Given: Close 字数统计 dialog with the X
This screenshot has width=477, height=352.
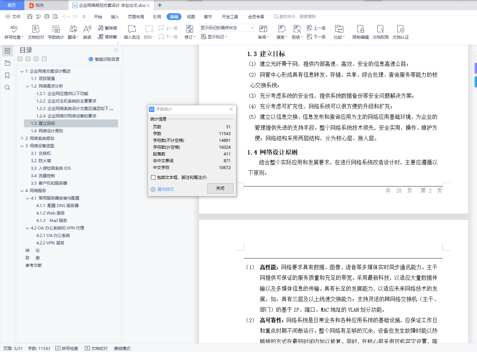Looking at the screenshot, I should (231, 109).
